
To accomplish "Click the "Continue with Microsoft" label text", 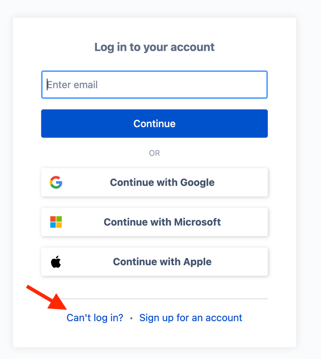I will (x=162, y=222).
